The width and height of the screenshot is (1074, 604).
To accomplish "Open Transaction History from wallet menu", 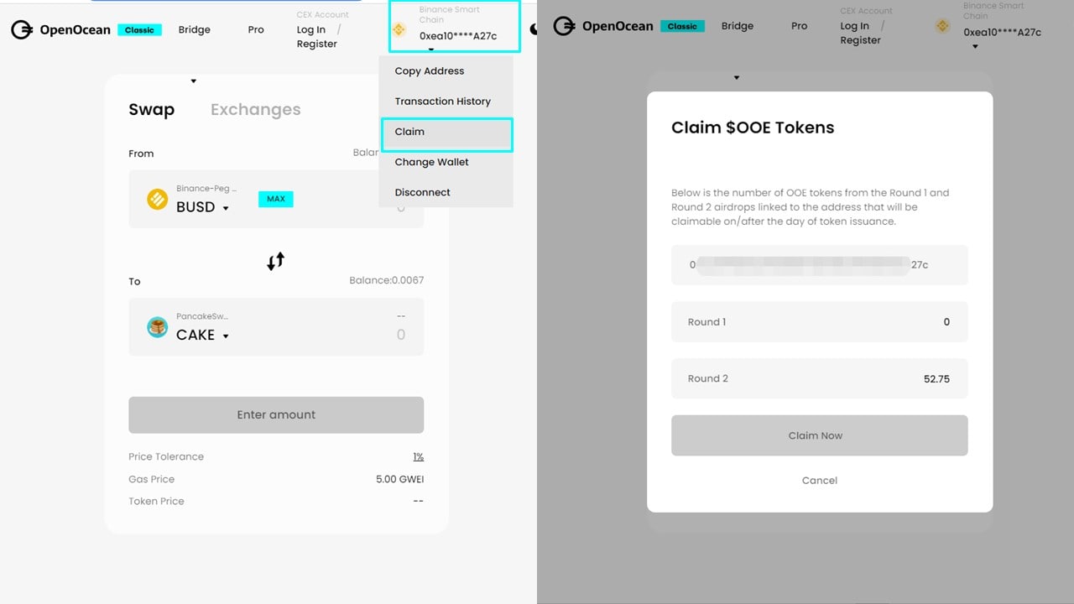I will (x=446, y=102).
